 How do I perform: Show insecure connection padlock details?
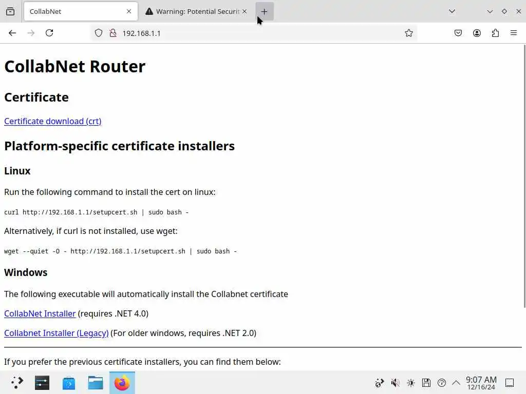coord(113,33)
